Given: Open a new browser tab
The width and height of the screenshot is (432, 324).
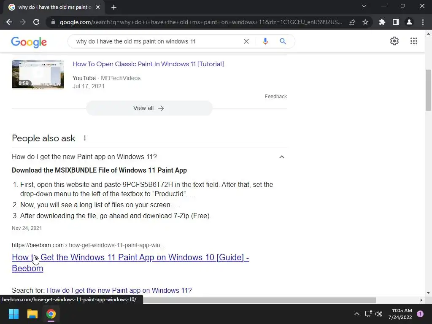Looking at the screenshot, I should click(x=114, y=7).
